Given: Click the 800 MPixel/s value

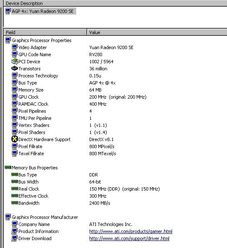Looking at the screenshot, I should (102, 146).
